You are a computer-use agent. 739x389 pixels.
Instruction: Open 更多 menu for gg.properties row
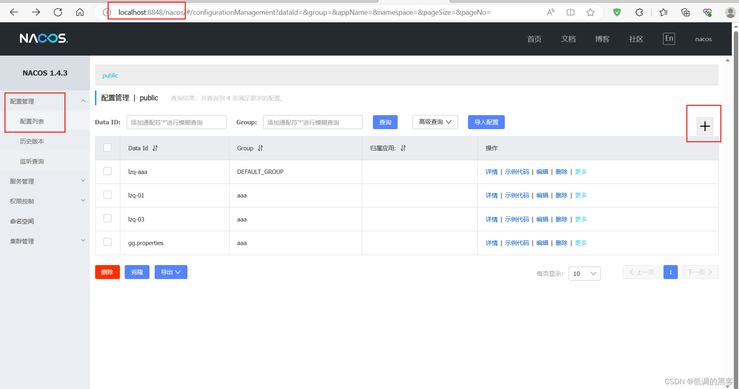[581, 243]
